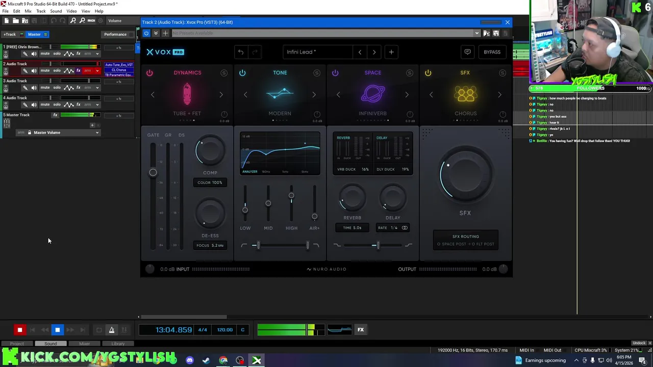
Task: Solo the Space module
Action: (x=410, y=73)
